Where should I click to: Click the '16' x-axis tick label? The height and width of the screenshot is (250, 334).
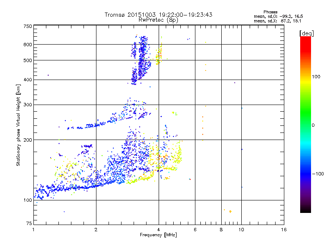coord(284,230)
